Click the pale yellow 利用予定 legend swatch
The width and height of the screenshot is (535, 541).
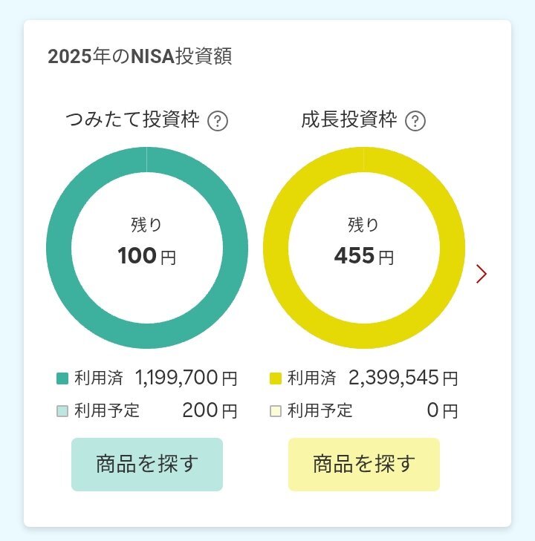click(x=276, y=411)
